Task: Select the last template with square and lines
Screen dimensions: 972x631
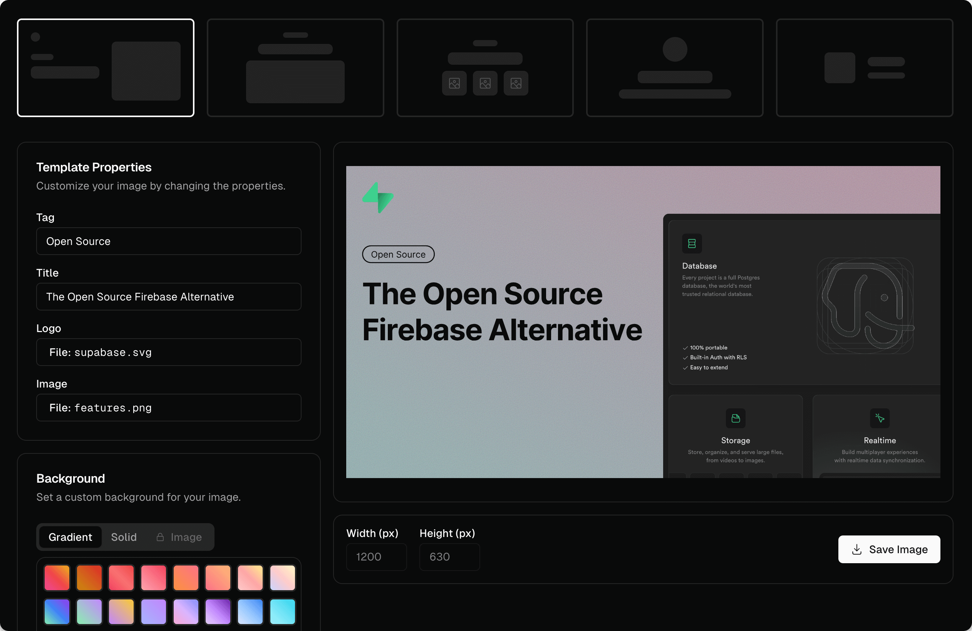Action: [864, 68]
